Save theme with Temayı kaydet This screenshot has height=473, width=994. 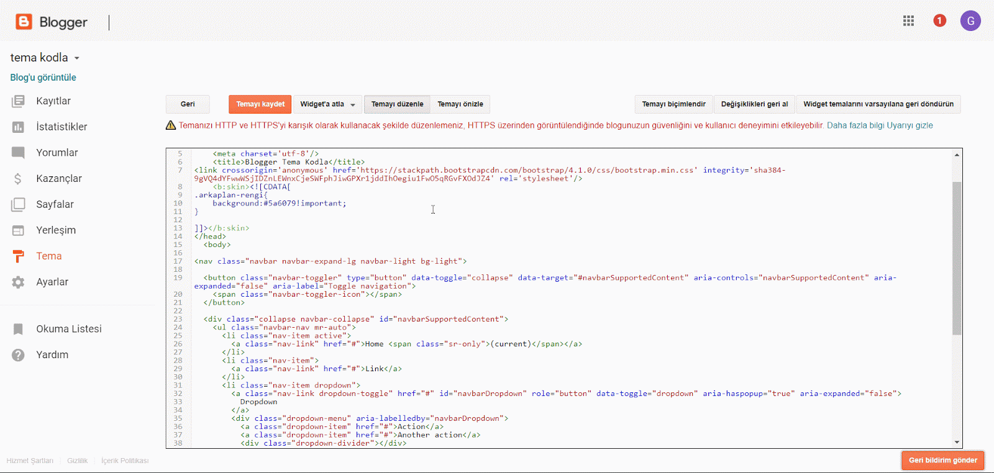coord(260,104)
